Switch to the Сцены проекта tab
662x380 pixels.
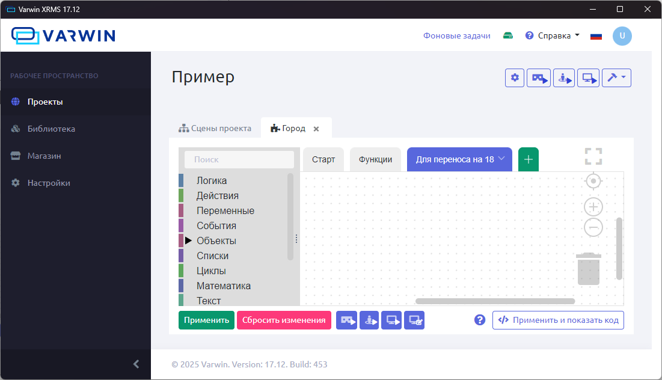(215, 128)
